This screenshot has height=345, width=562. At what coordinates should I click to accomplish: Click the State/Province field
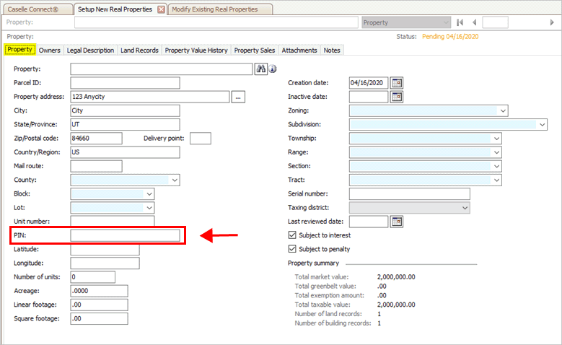point(125,124)
